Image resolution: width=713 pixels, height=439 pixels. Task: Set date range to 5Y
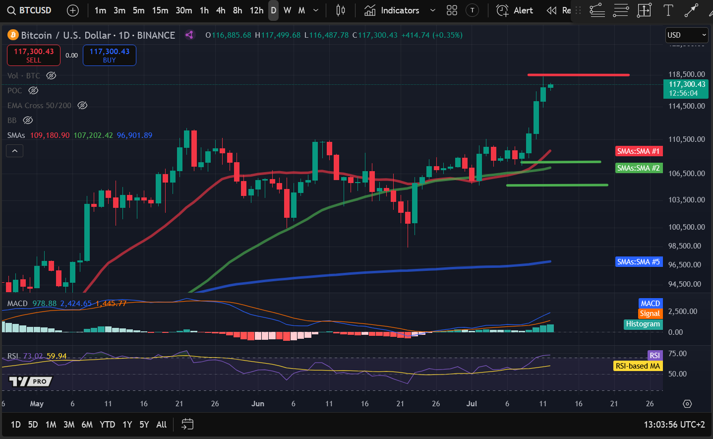pos(144,425)
